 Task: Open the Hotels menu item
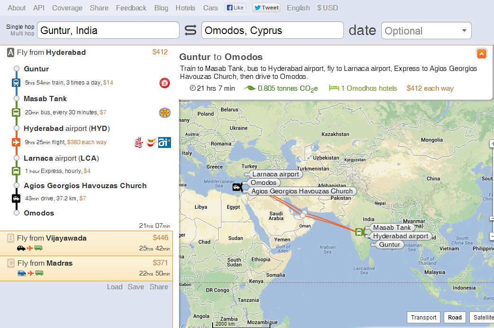pyautogui.click(x=185, y=8)
